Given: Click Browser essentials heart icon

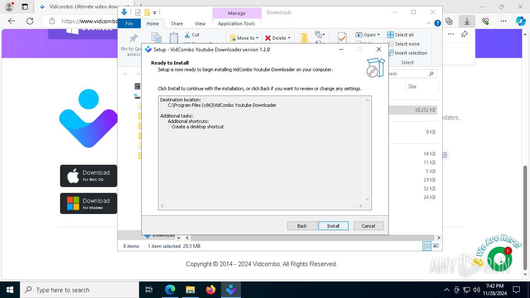Looking at the screenshot, I should [x=485, y=21].
